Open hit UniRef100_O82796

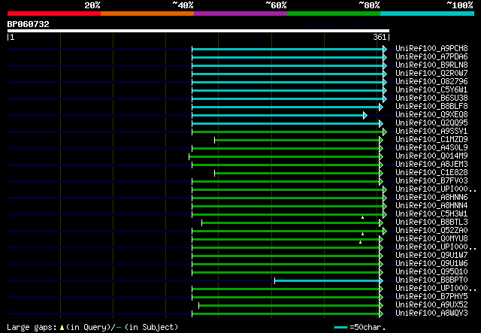point(431,81)
